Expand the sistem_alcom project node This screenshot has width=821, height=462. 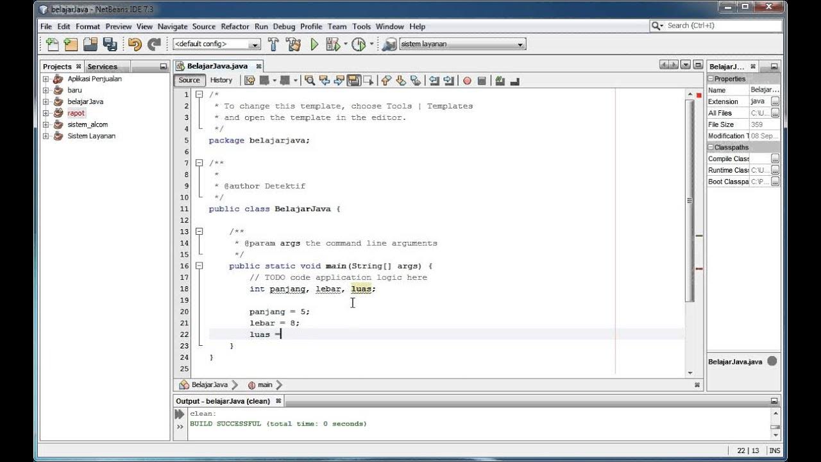click(x=46, y=124)
